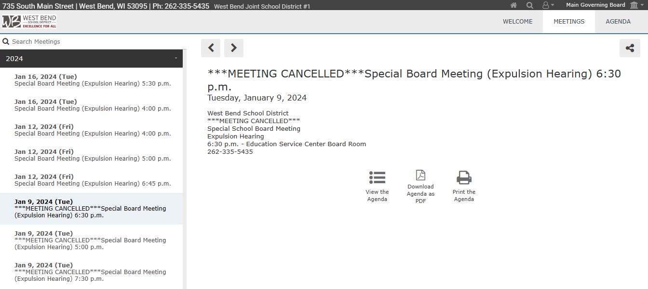The width and height of the screenshot is (648, 289).
Task: Type in the Search Meetings field
Action: click(x=92, y=42)
